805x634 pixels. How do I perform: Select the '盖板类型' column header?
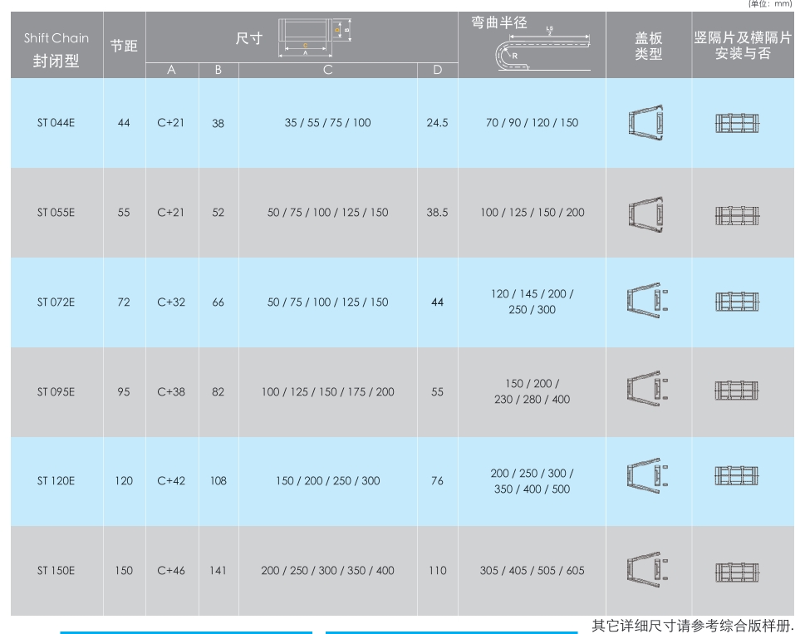pyautogui.click(x=649, y=46)
